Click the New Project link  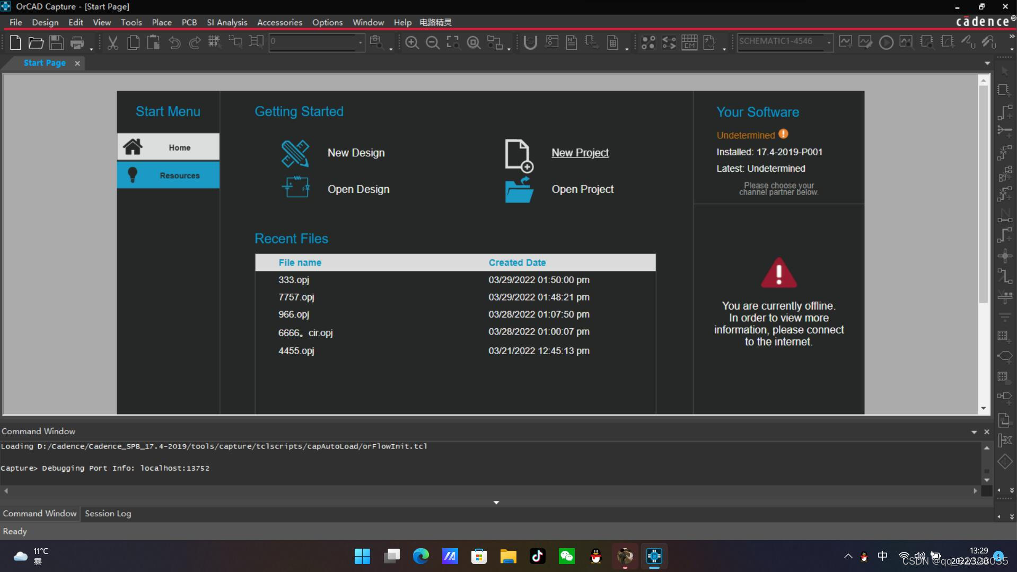pos(580,153)
